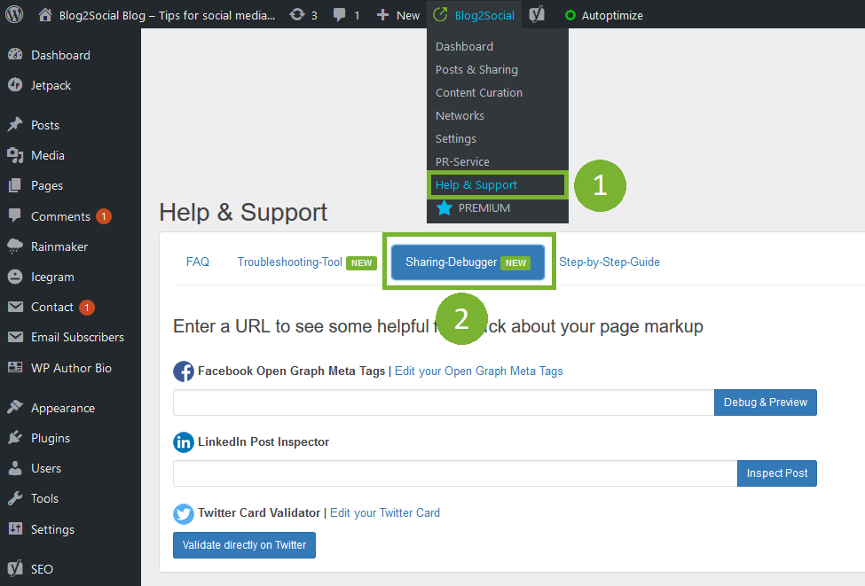Click the Blog2Social refresh icon
This screenshot has width=865, height=586.
440,15
